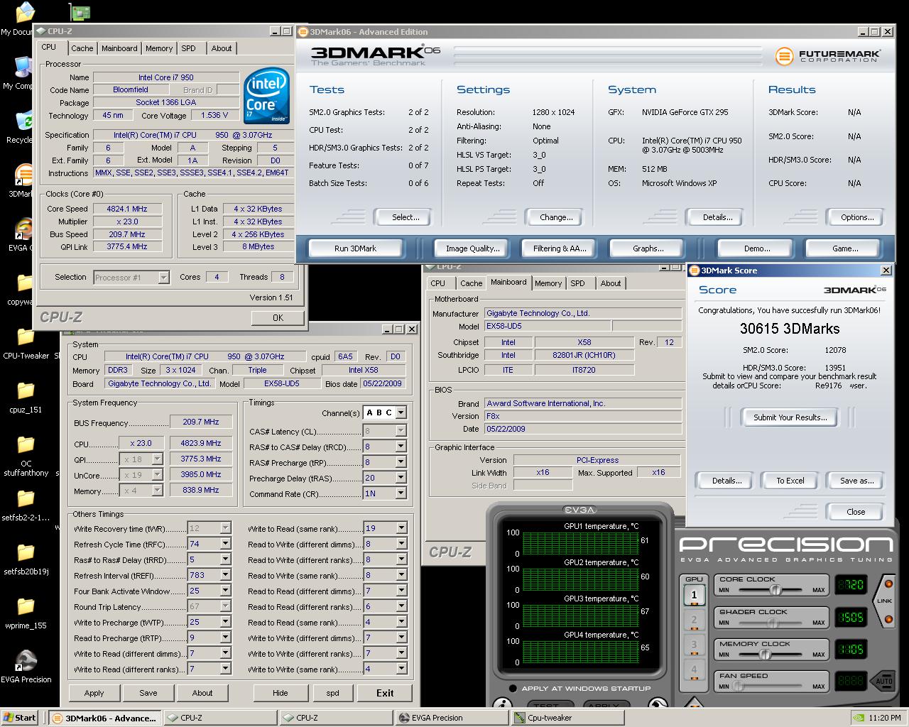Screen dimensions: 909x727
Task: Click the Run 3DMark button
Action: point(355,248)
